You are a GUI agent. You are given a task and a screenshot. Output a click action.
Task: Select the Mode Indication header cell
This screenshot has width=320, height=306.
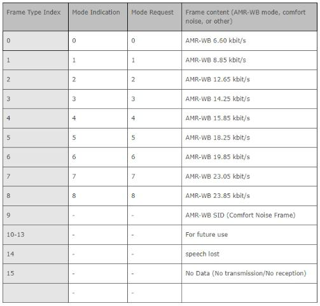[x=98, y=17]
